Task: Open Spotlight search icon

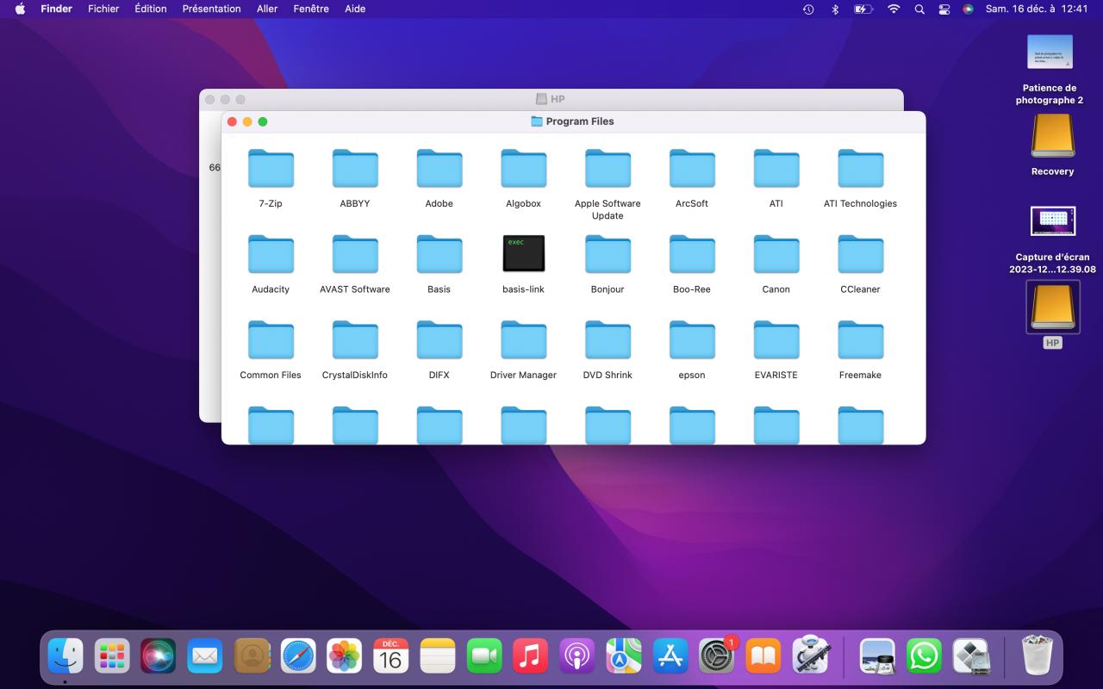Action: (x=919, y=9)
